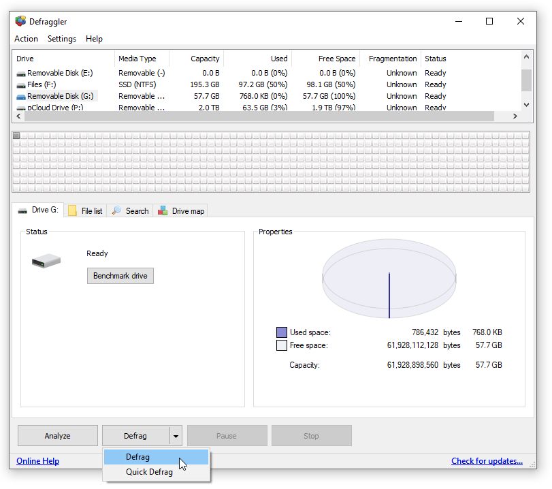Switch to the Drive G: tab
Screen dimensions: 552x489
[x=38, y=210]
